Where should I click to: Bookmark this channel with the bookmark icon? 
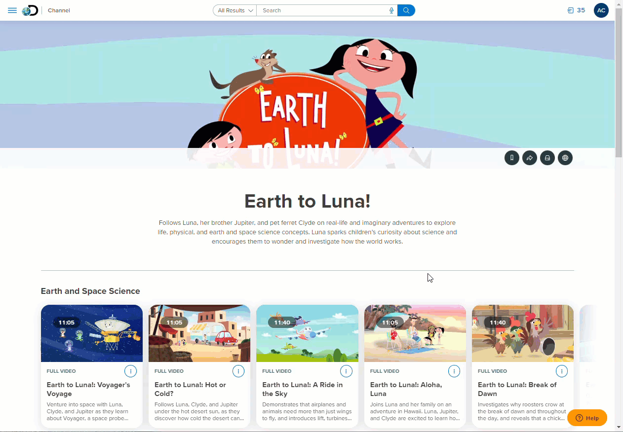(512, 158)
